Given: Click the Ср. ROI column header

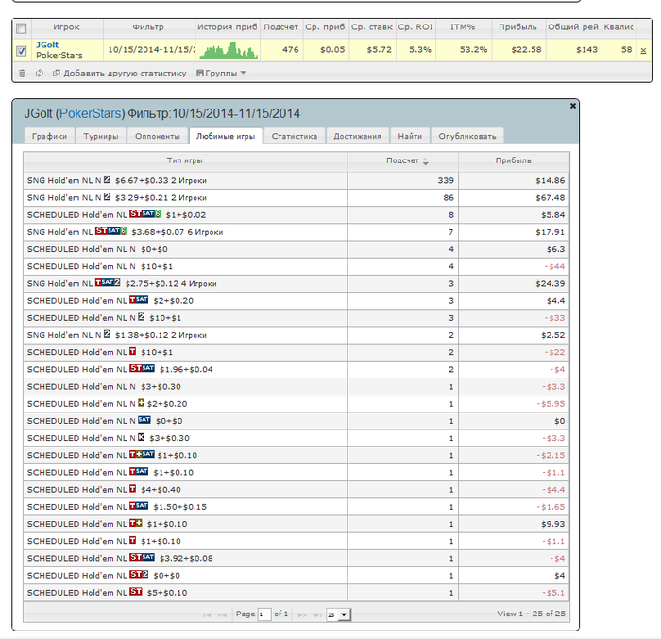Looking at the screenshot, I should click(415, 27).
